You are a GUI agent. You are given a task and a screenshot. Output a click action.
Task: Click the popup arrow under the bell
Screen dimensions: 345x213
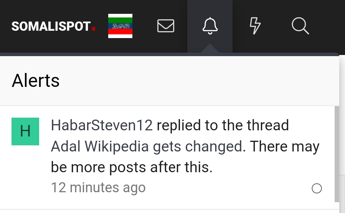tap(210, 48)
